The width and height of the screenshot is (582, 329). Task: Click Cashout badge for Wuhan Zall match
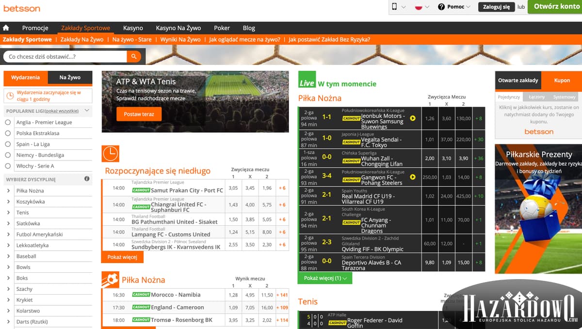click(351, 161)
